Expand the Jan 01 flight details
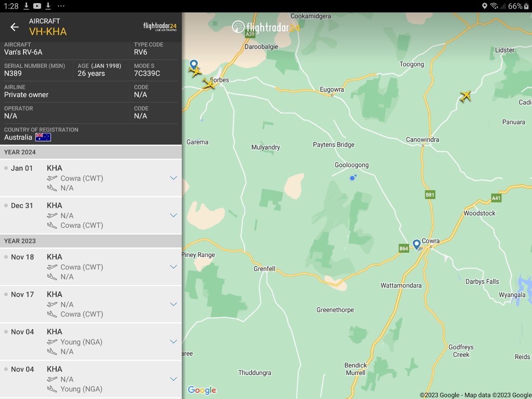This screenshot has width=532, height=399. [x=173, y=178]
